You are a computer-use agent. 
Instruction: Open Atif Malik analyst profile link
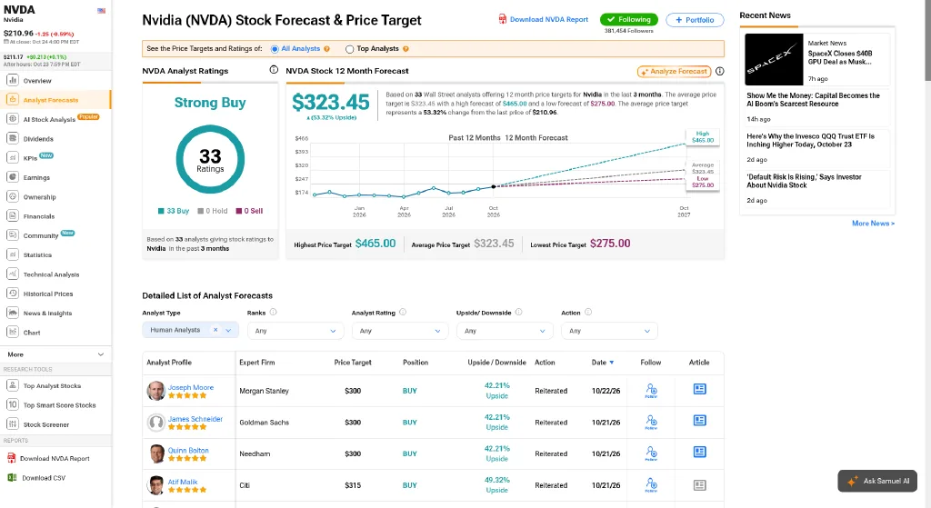(x=182, y=482)
